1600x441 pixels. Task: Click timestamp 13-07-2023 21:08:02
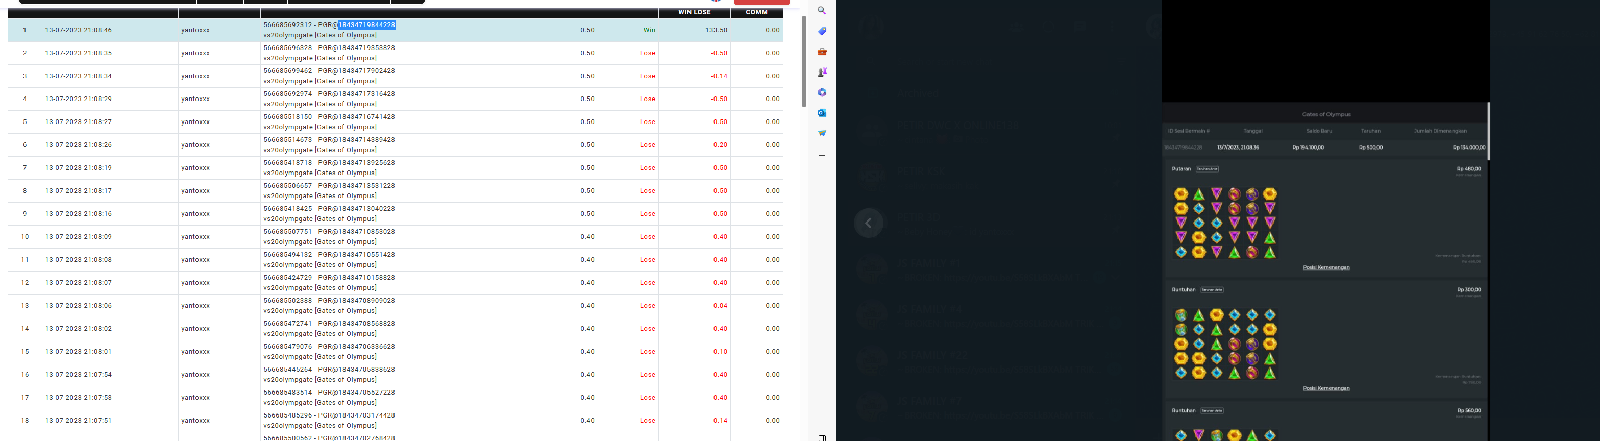(x=78, y=329)
